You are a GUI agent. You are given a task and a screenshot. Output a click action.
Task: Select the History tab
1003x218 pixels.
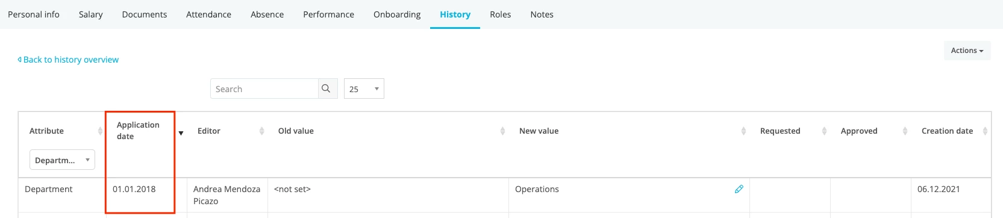455,14
